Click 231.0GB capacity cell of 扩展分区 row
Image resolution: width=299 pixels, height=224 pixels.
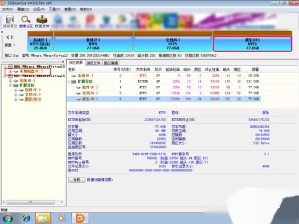[252, 81]
